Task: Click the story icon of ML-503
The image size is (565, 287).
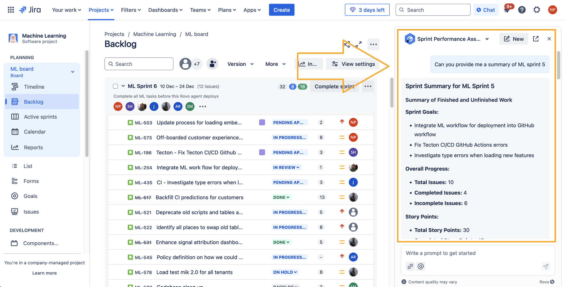Action: 130,122
